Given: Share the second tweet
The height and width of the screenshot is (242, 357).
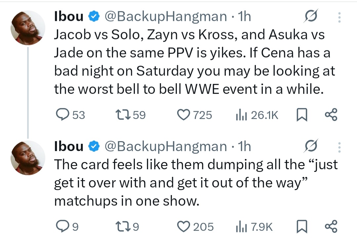Looking at the screenshot, I should pos(331,227).
